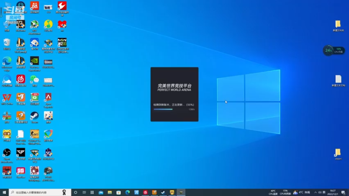Click the Perfect World Arena update progress bar

coord(174,109)
